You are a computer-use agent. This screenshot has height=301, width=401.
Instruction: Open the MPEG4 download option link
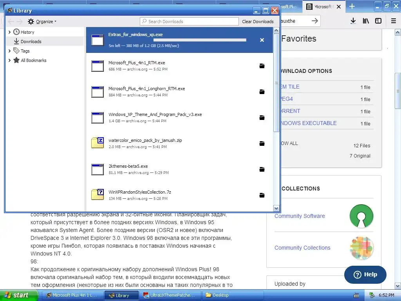pos(287,99)
